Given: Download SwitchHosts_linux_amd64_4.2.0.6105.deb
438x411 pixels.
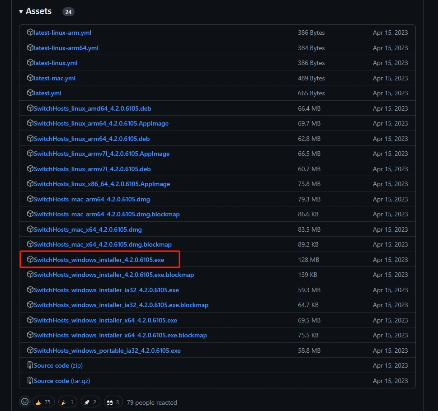Looking at the screenshot, I should click(x=93, y=108).
